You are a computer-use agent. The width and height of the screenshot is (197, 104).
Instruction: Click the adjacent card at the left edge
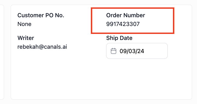point(2,52)
